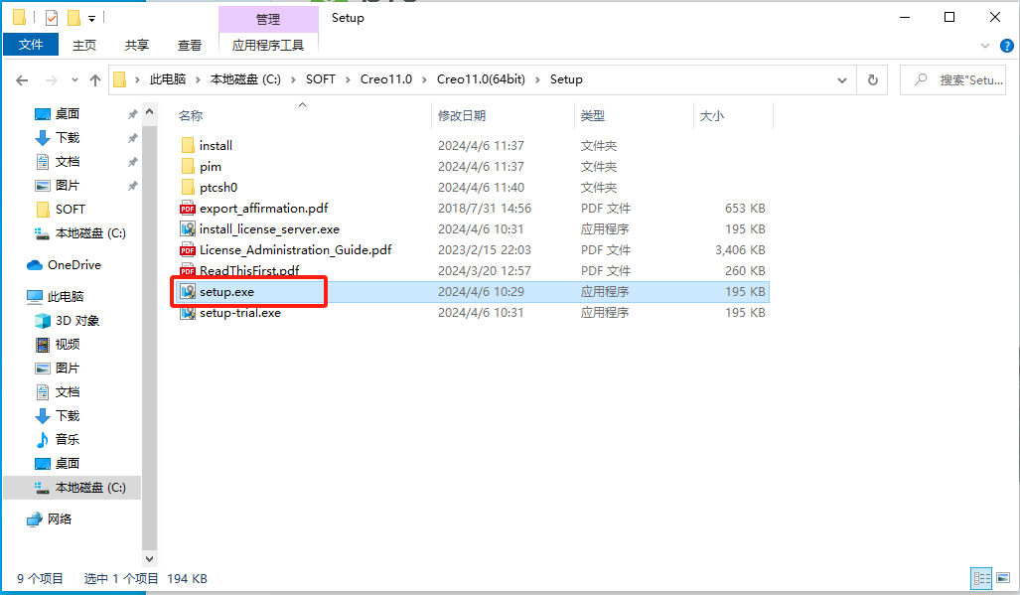Click the 653 KB size value
Screen dimensions: 1020x595
tap(745, 208)
